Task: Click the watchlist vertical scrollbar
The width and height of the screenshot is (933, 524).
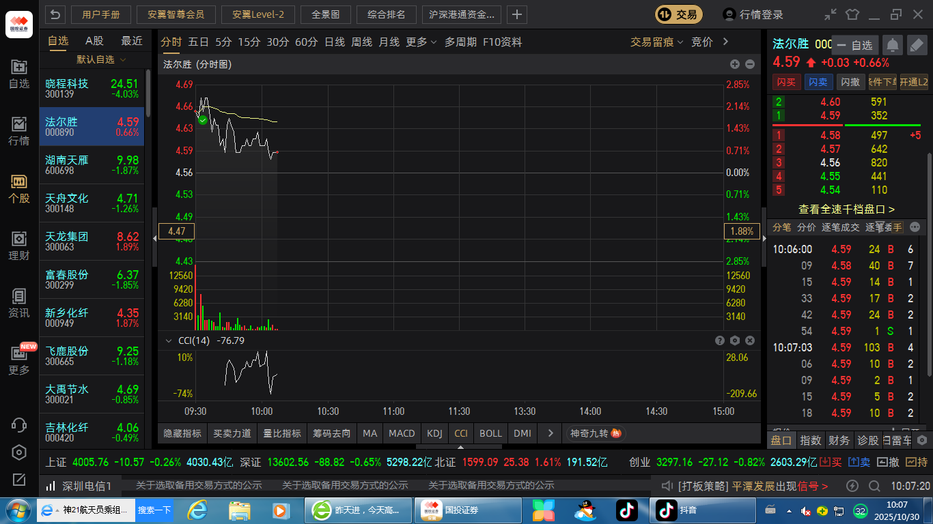Action: 148,93
